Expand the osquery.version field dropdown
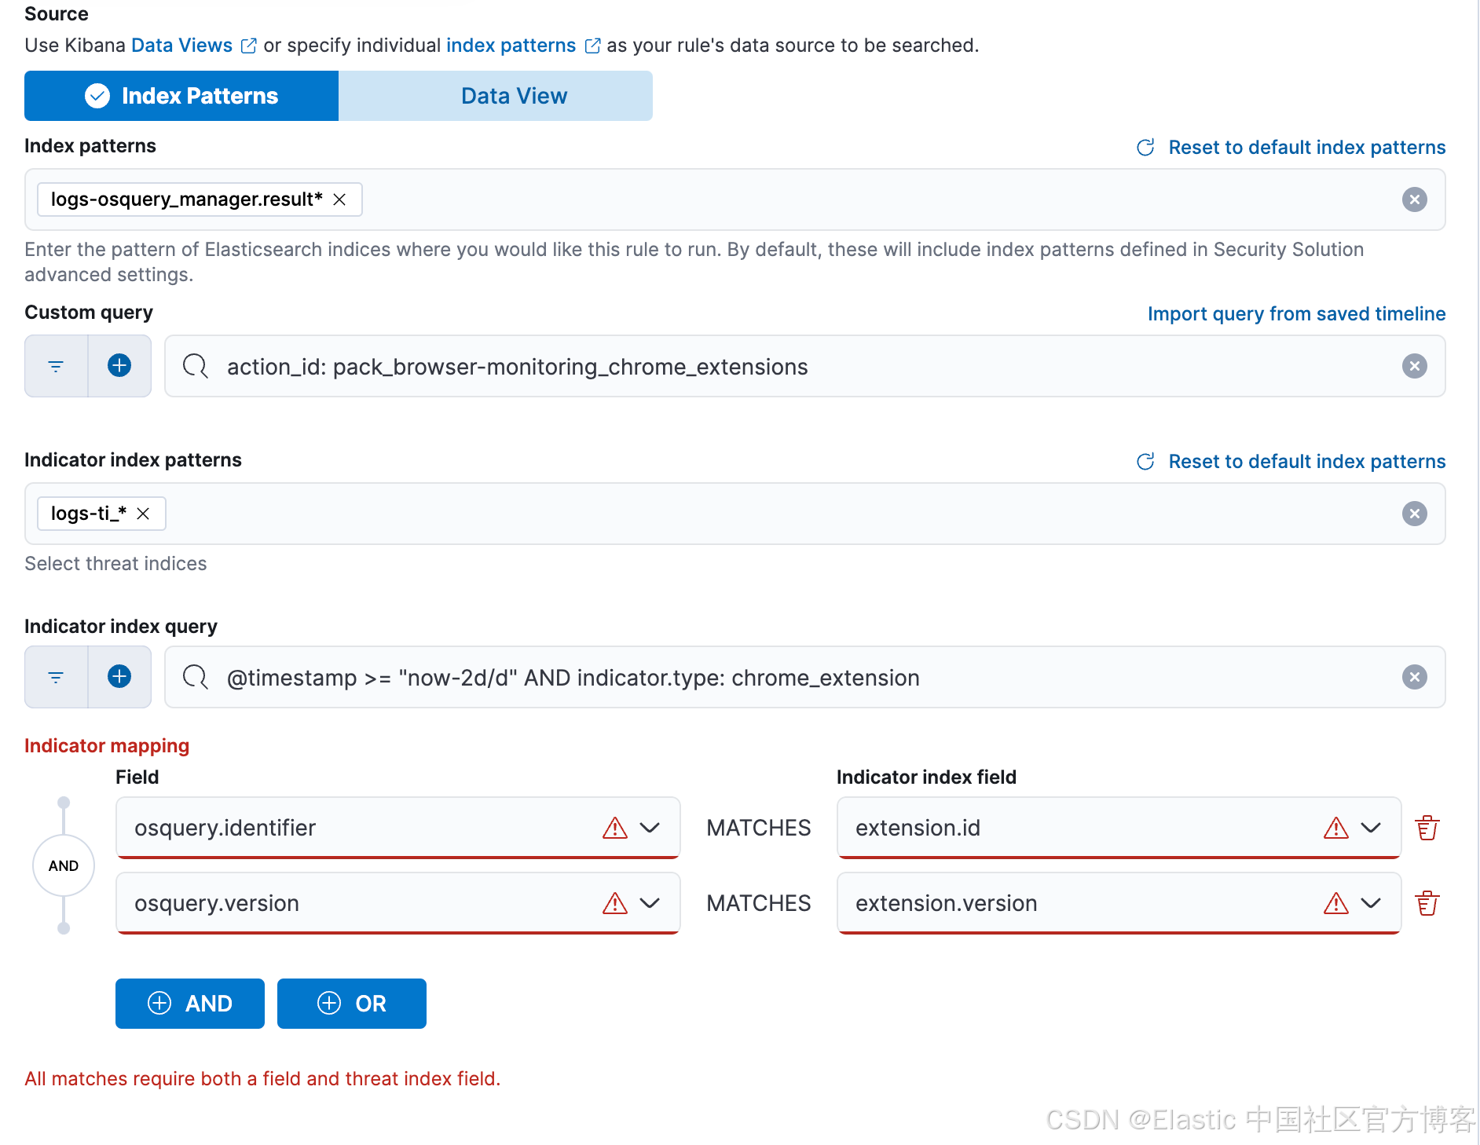Image resolution: width=1480 pixels, height=1145 pixels. (650, 903)
